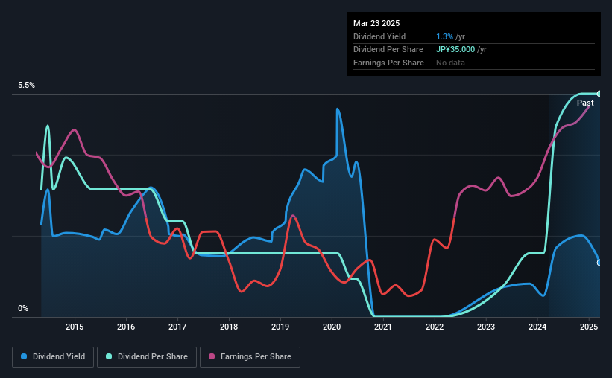Screen dimensions: 612x378
Task: Click the 1.3% Dividend Yield tooltip value
Action: pyautogui.click(x=444, y=36)
